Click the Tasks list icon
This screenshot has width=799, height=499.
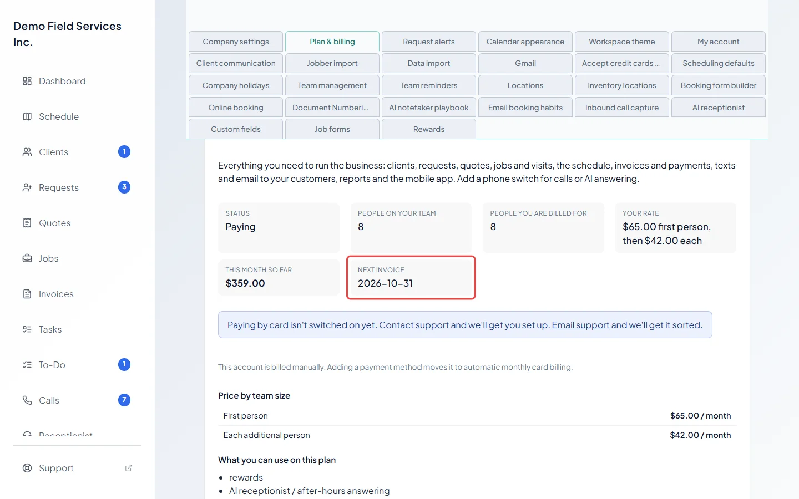[x=27, y=329]
